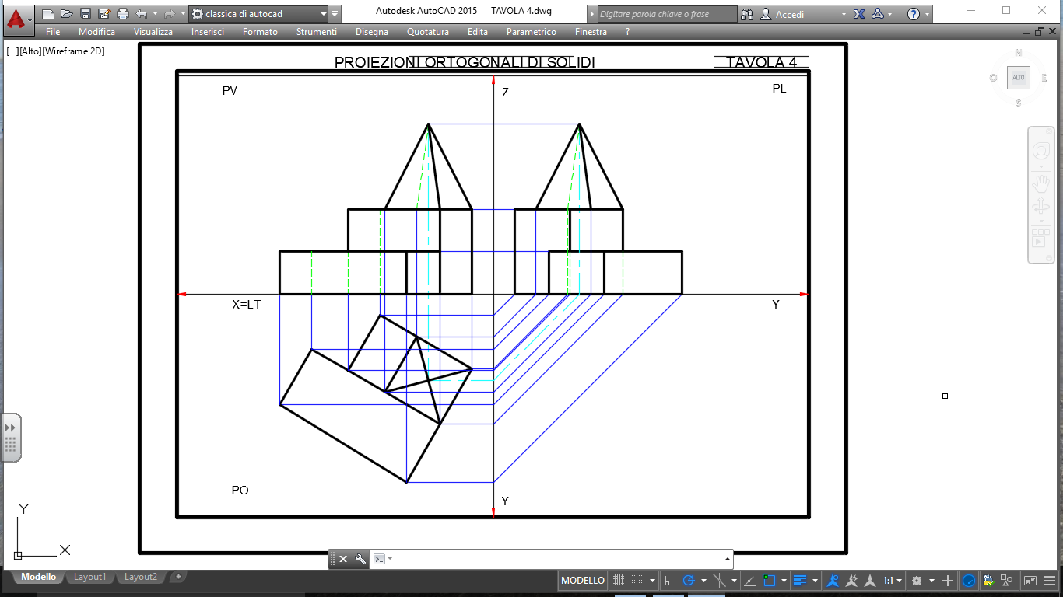This screenshot has height=597, width=1063.
Task: Open the status bar customization menu
Action: [1050, 580]
